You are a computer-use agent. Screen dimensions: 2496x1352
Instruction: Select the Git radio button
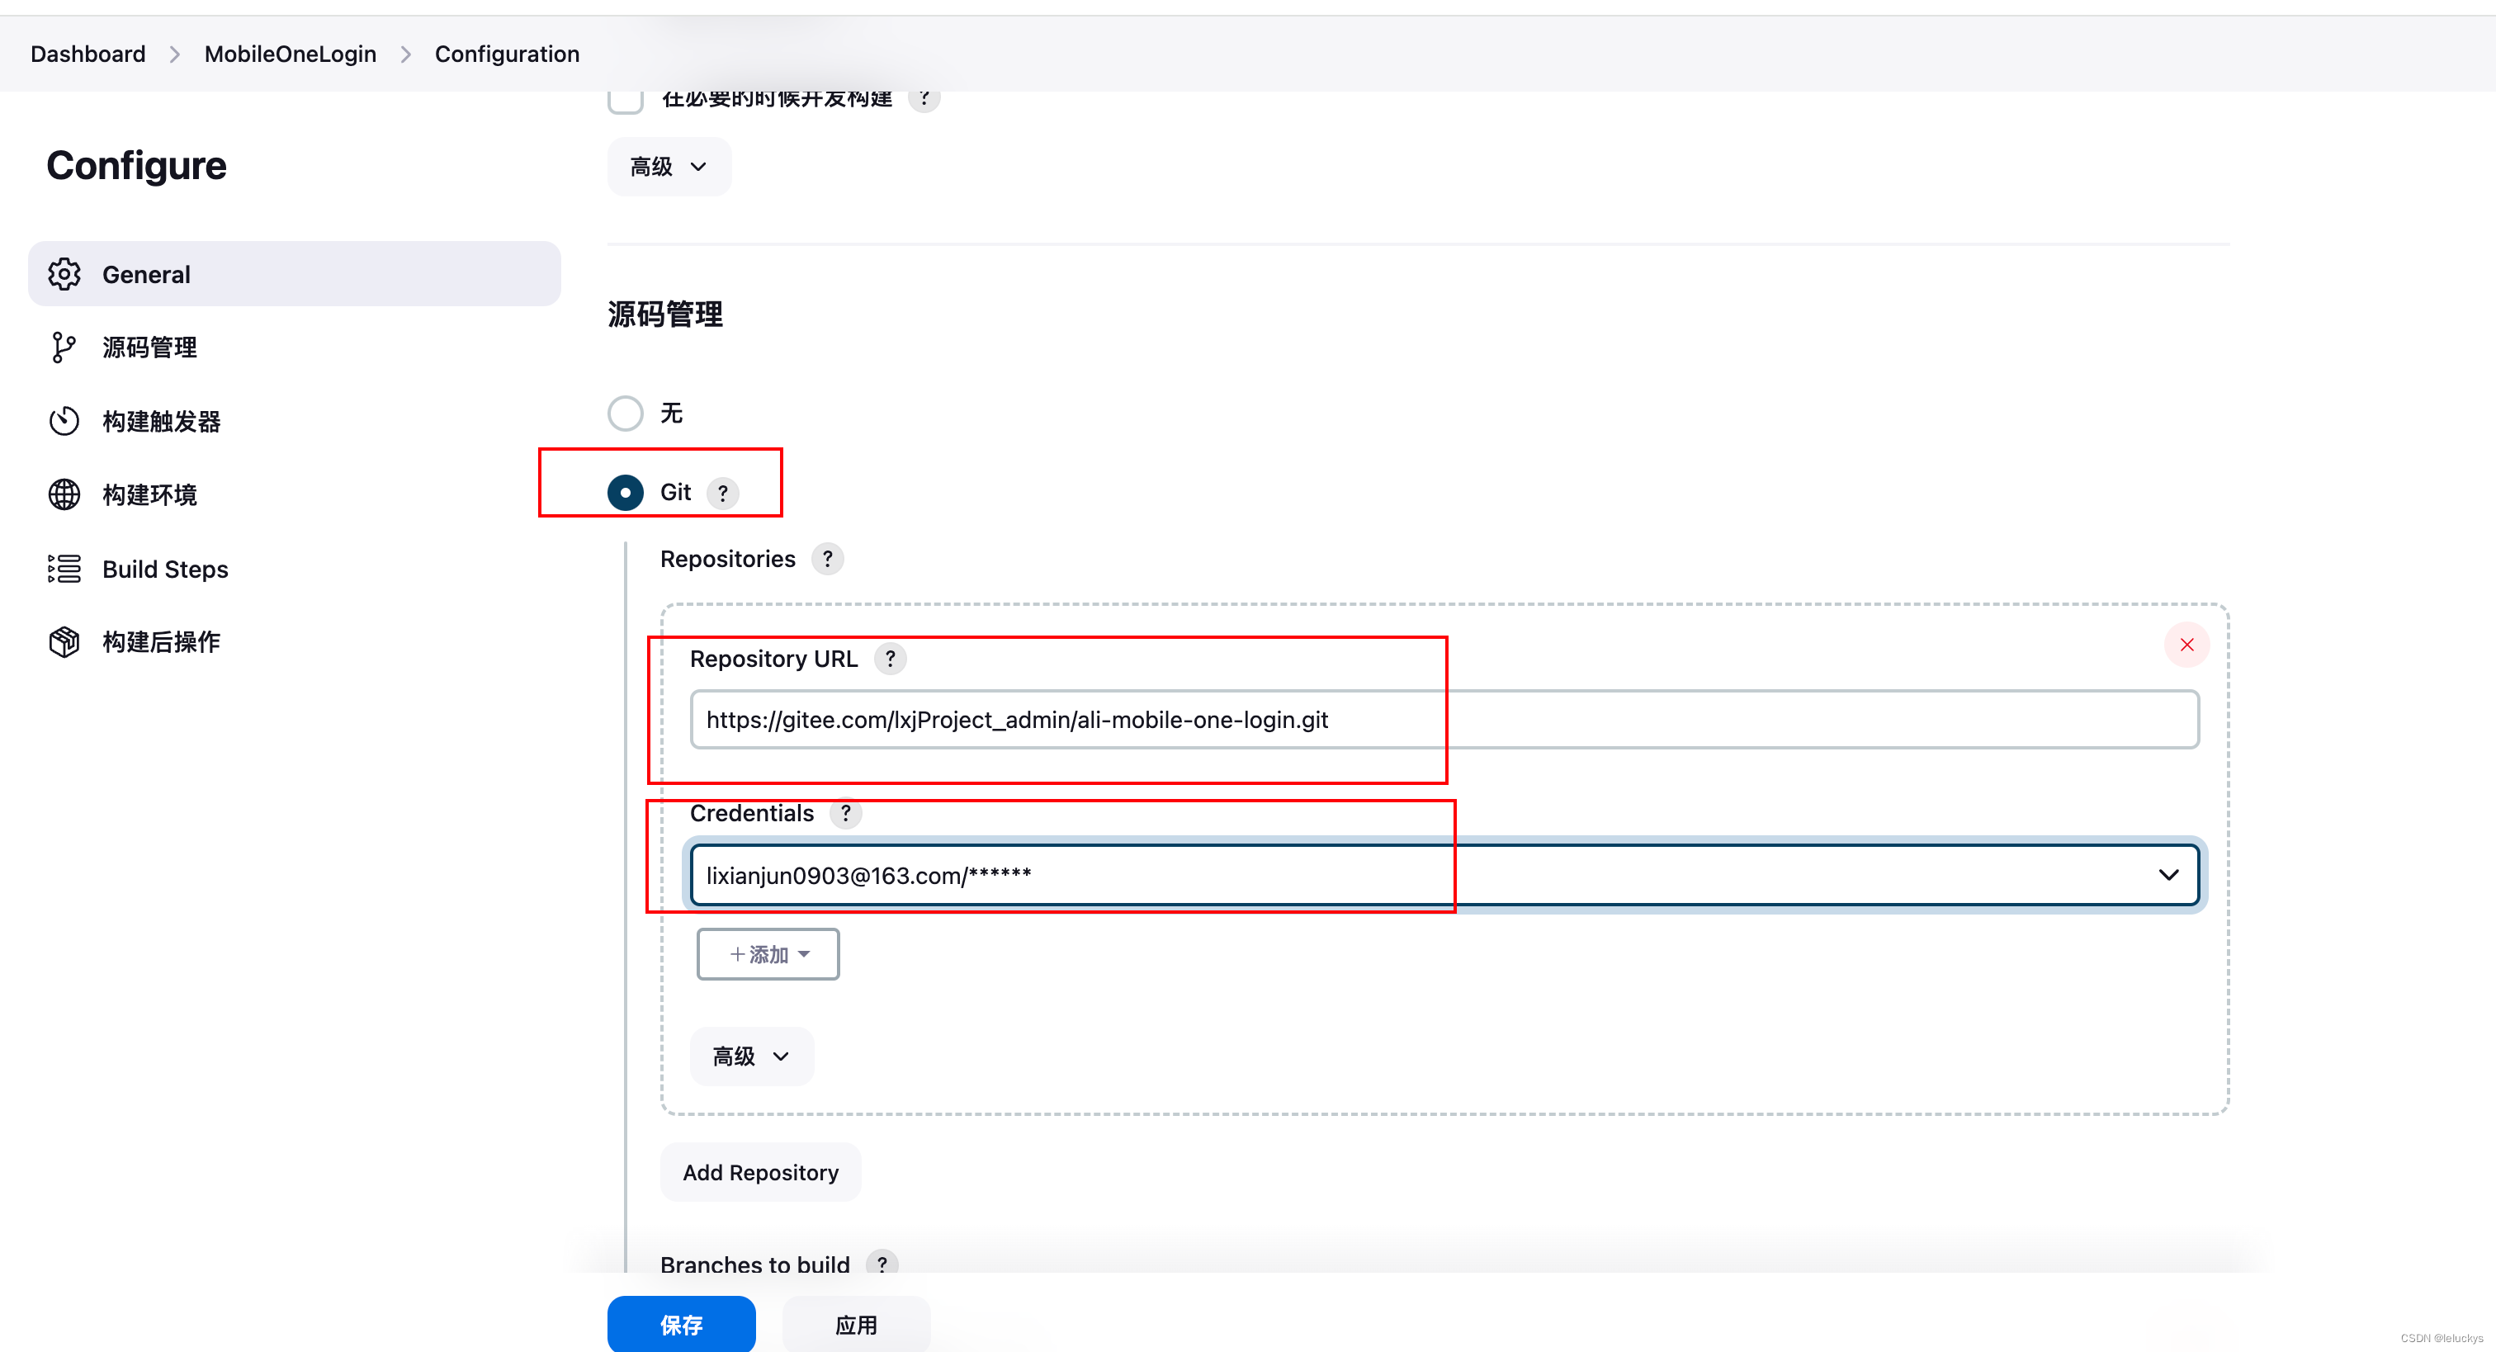(x=625, y=492)
